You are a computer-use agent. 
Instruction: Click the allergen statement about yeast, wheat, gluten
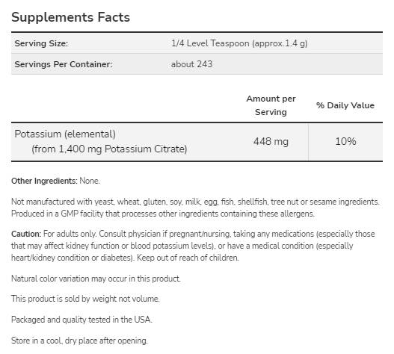click(195, 202)
